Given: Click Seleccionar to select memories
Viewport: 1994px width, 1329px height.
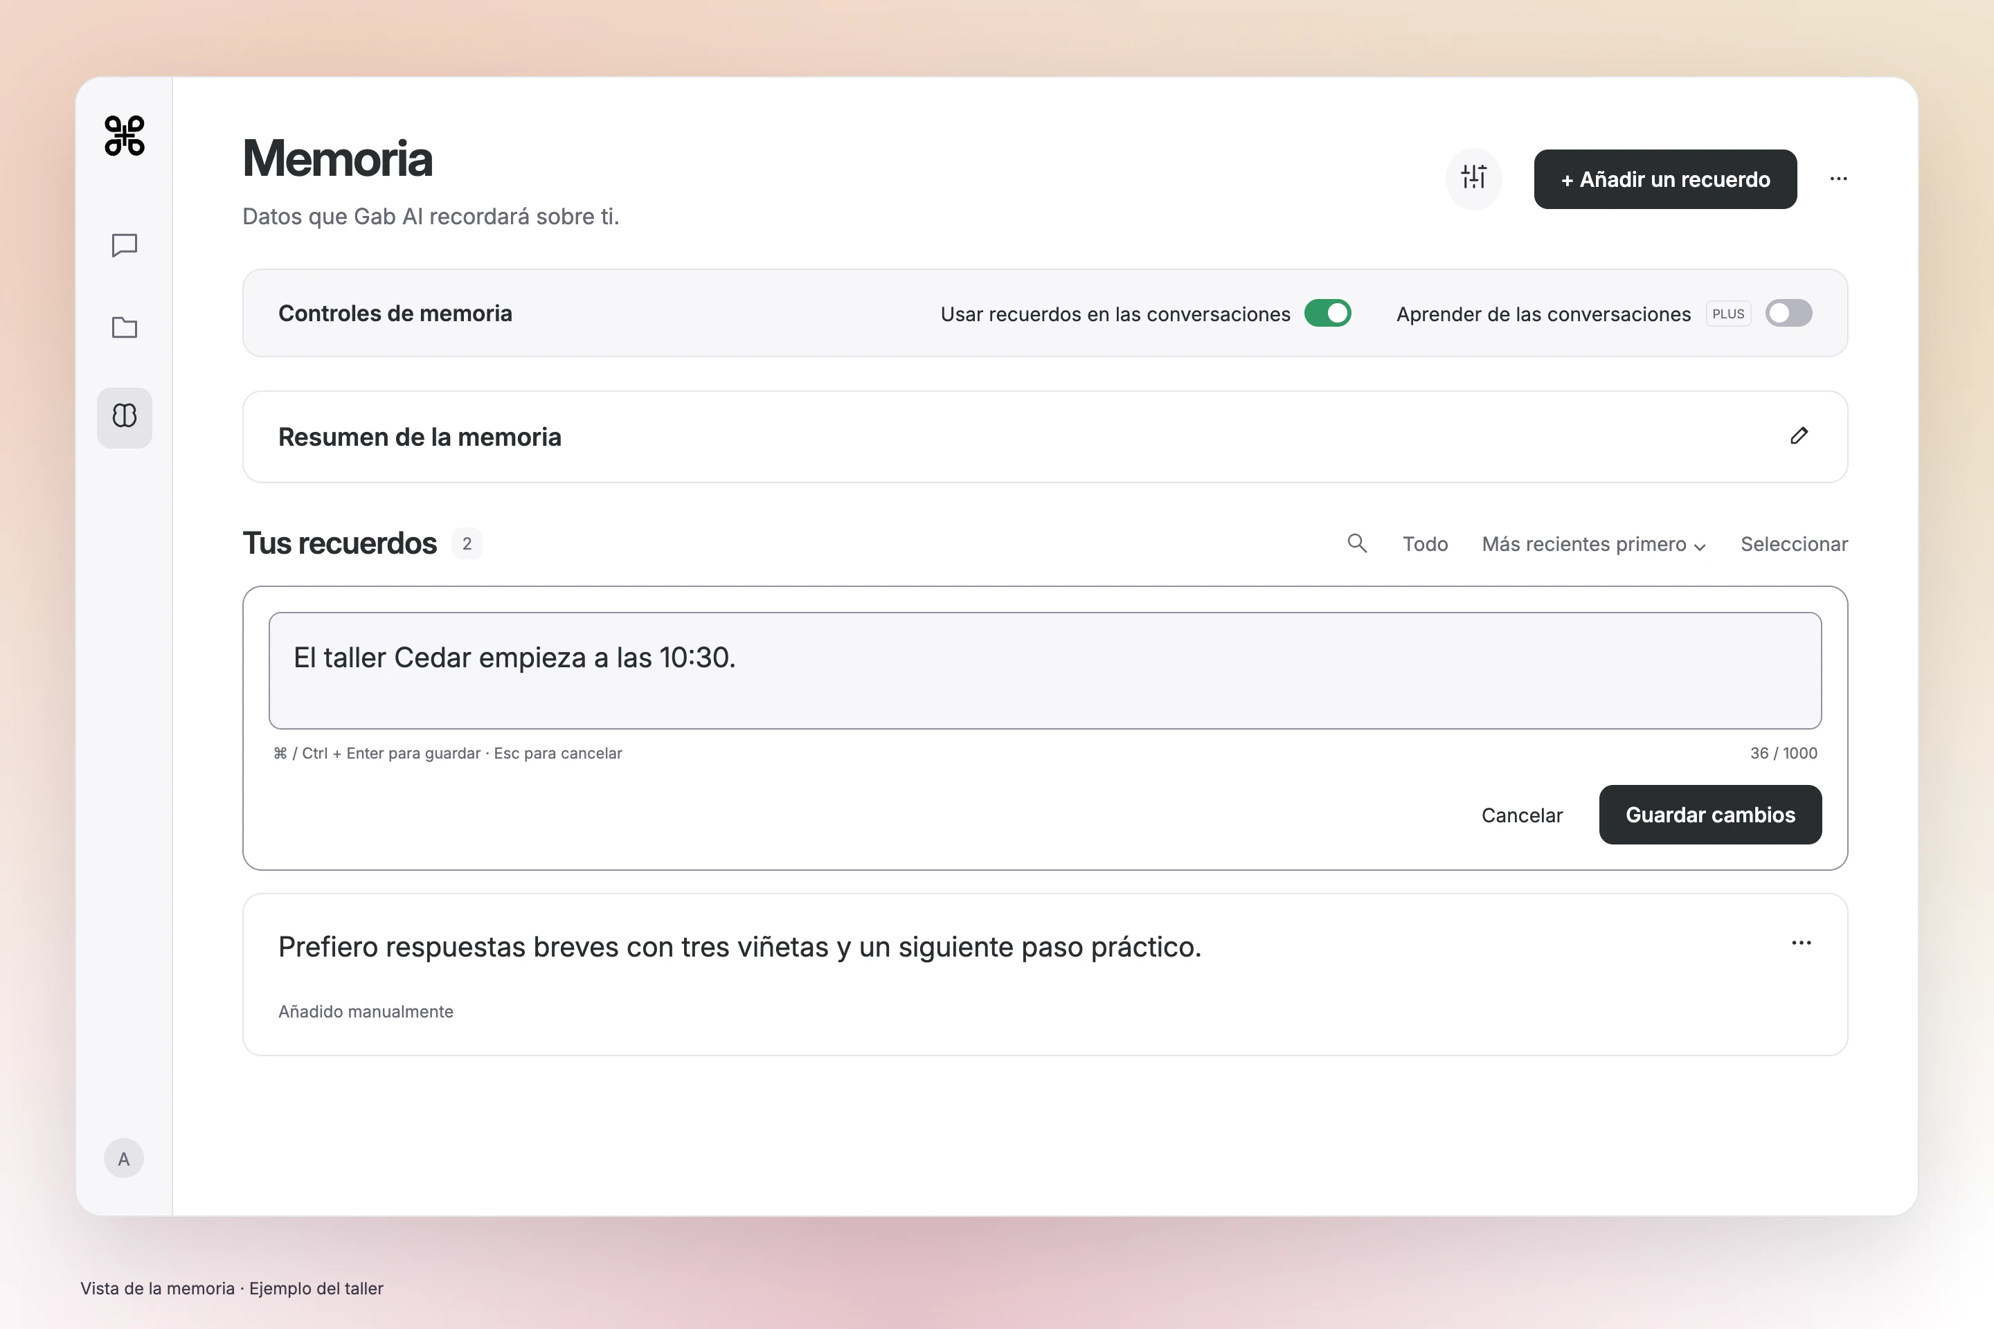Looking at the screenshot, I should (1794, 544).
